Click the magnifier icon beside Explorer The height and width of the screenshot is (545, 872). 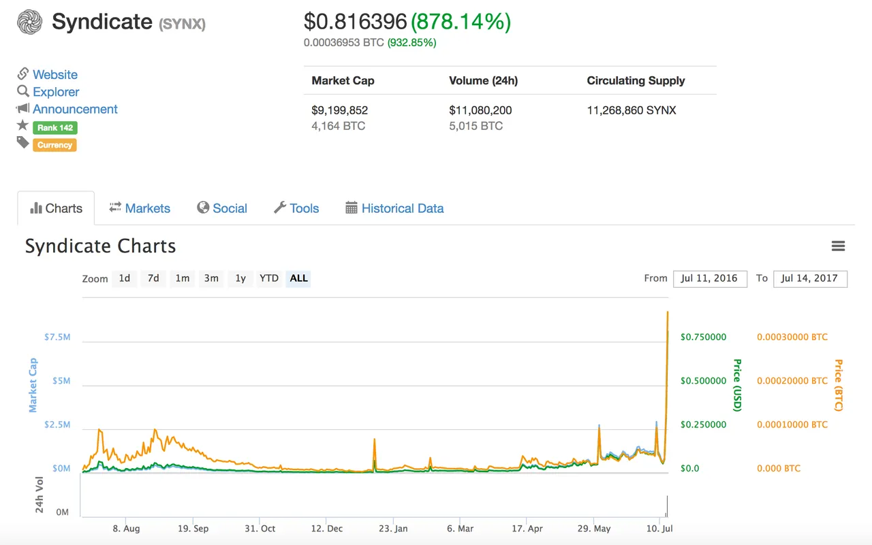click(x=23, y=91)
